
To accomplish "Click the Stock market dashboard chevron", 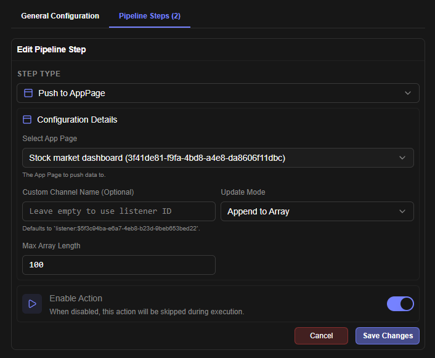I will (402, 158).
